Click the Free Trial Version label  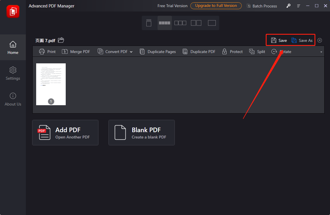pos(172,6)
